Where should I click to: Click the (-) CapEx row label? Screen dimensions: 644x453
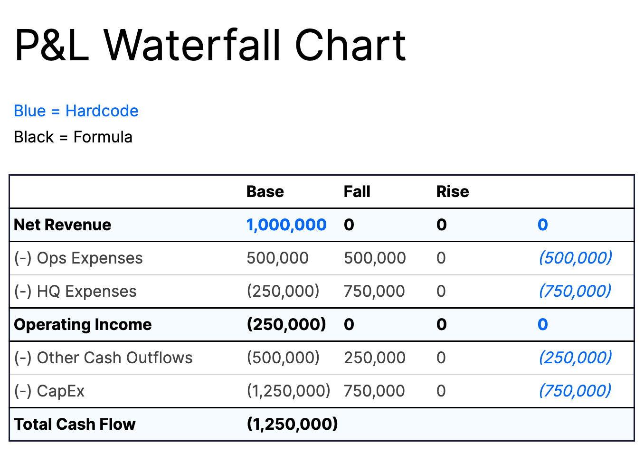pos(49,391)
